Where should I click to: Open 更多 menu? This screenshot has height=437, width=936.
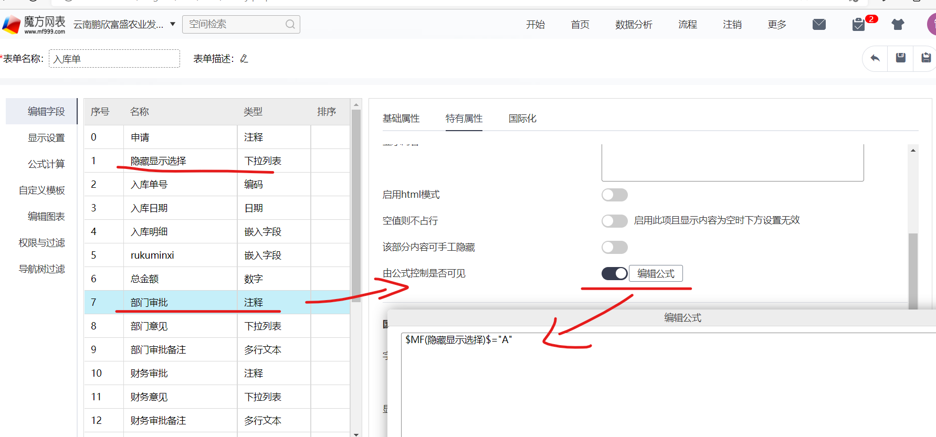pyautogui.click(x=777, y=24)
